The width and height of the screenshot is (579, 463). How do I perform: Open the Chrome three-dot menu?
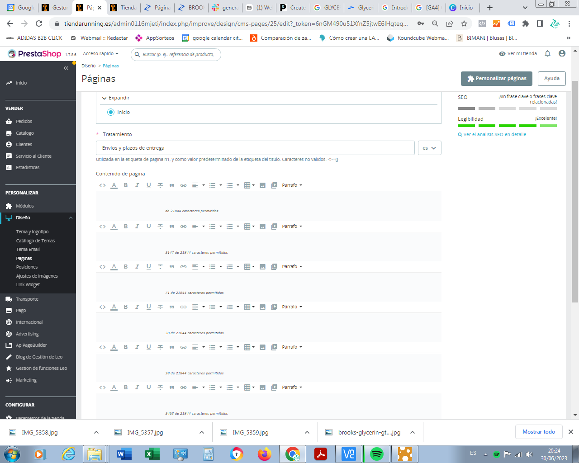click(x=570, y=24)
